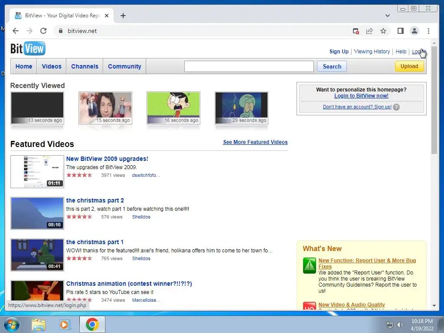Open the Help link in header
The image size is (444, 333).
(x=401, y=52)
